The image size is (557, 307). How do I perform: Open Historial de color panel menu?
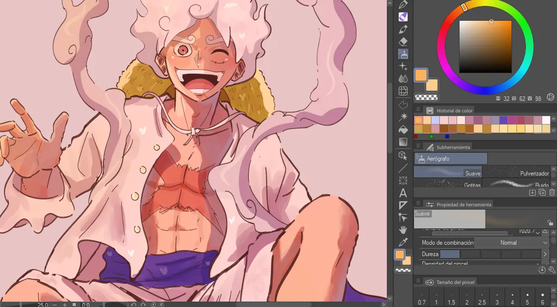[x=418, y=110]
